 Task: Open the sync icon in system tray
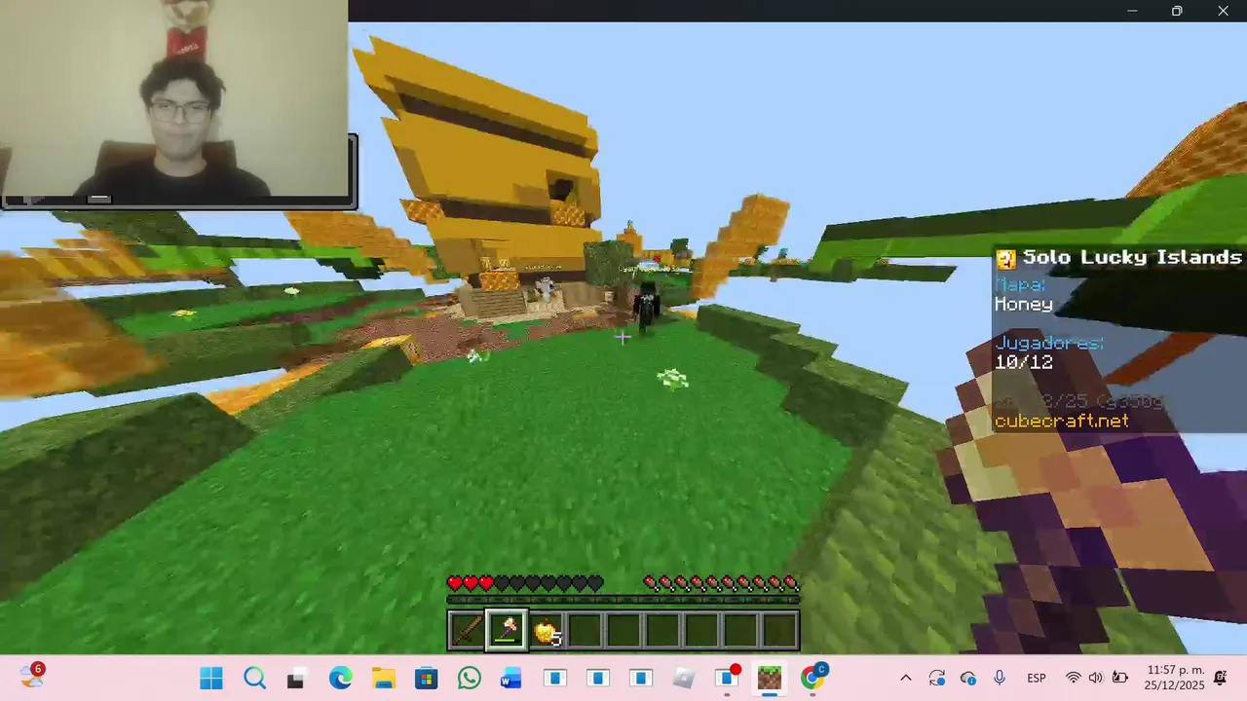(937, 679)
